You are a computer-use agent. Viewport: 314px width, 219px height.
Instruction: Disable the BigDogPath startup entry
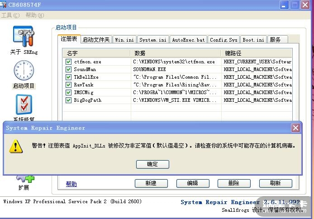pos(68,100)
